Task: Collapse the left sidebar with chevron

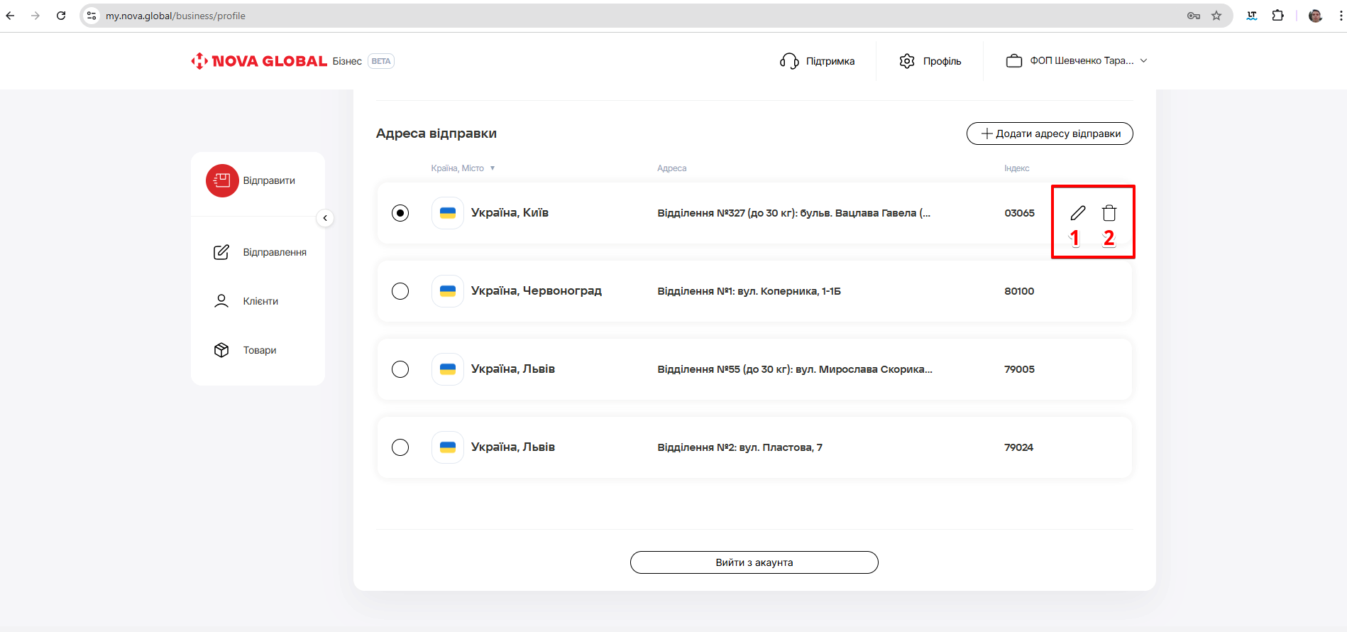Action: coord(325,218)
